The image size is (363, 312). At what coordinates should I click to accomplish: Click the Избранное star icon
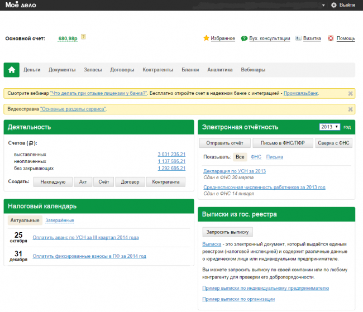pyautogui.click(x=206, y=38)
